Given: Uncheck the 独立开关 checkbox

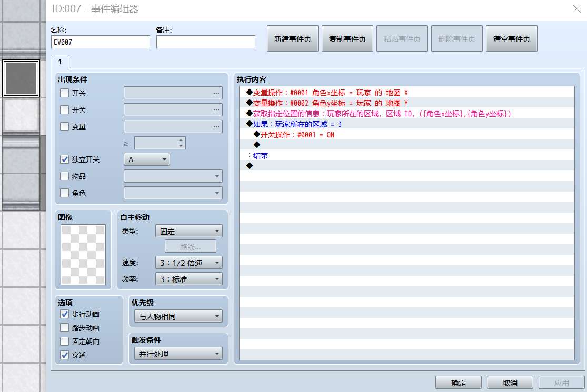Looking at the screenshot, I should pyautogui.click(x=64, y=159).
